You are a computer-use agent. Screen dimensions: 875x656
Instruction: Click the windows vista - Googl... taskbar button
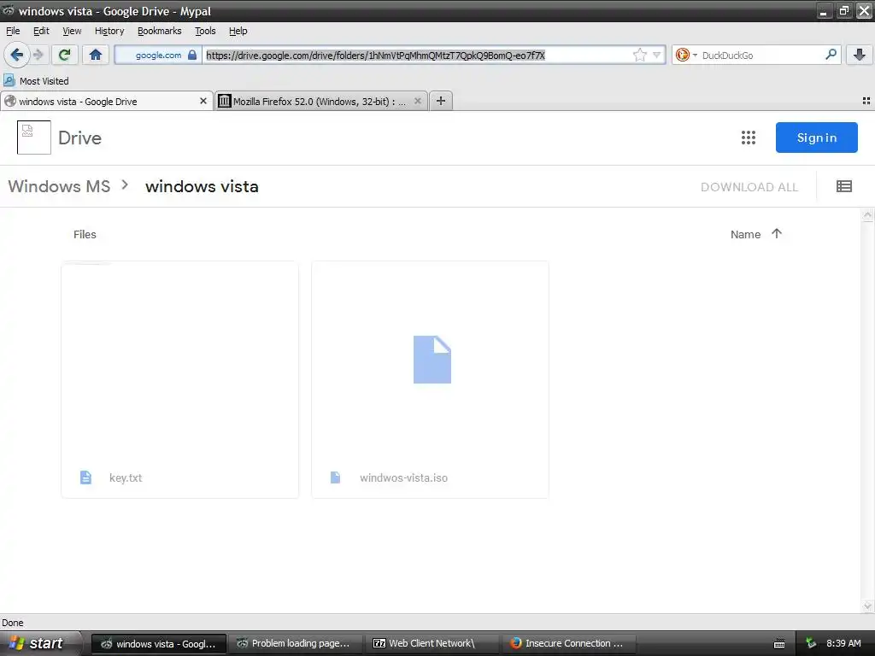[x=158, y=643]
